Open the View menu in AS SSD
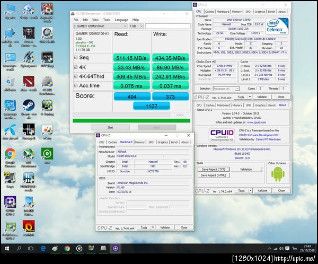 pos(95,20)
